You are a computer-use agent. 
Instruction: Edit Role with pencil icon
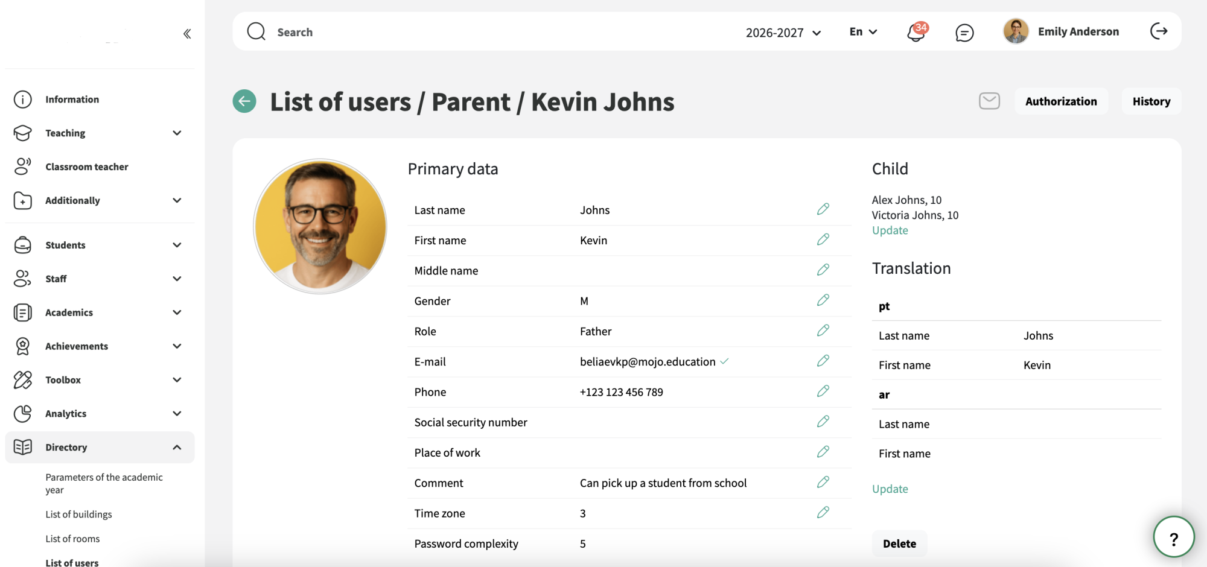(823, 331)
